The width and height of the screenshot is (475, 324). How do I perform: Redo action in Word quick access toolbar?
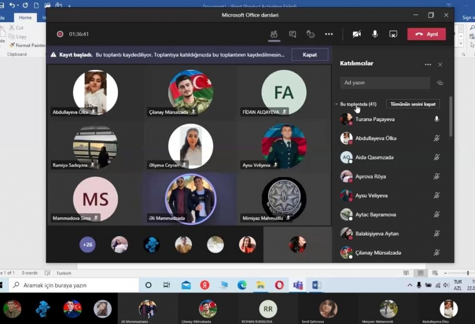coord(25,5)
